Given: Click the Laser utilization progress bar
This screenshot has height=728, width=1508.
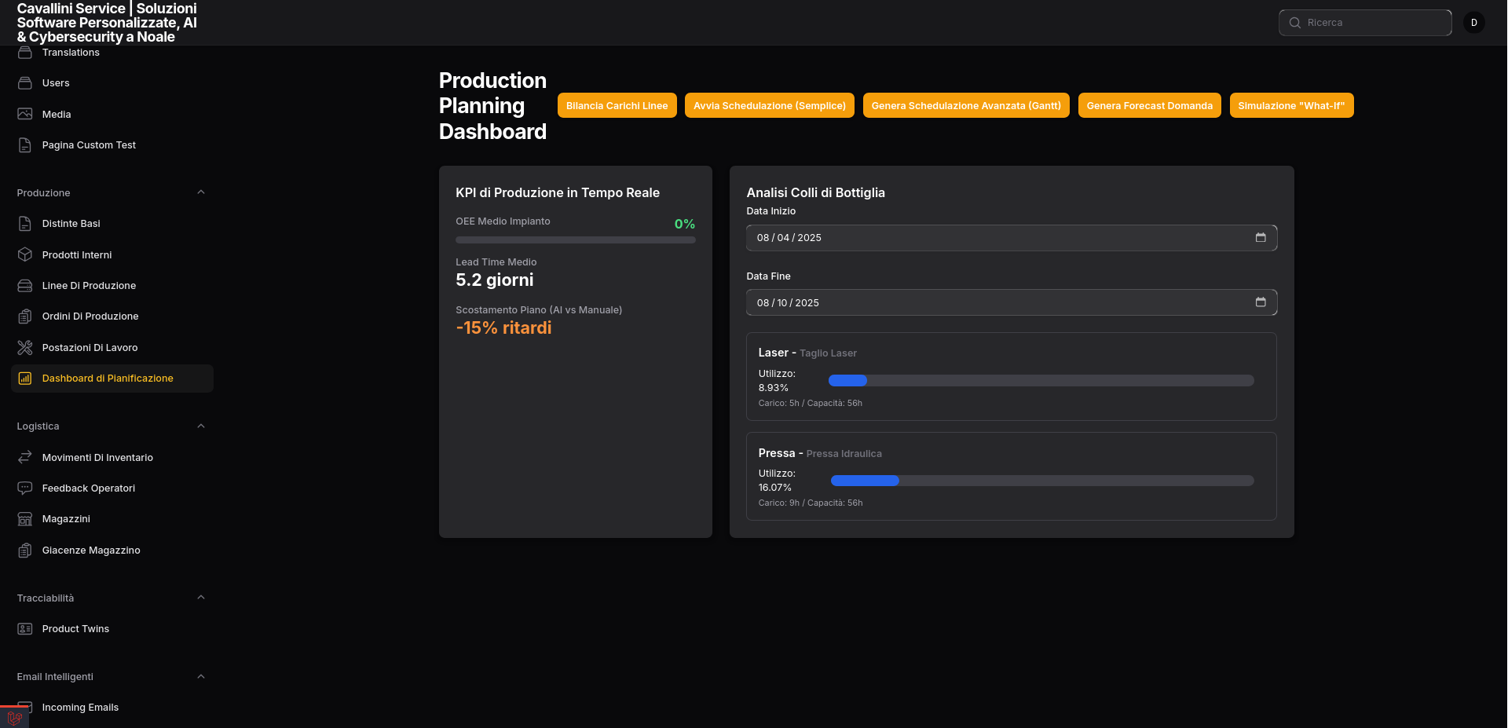Looking at the screenshot, I should click(x=1041, y=381).
